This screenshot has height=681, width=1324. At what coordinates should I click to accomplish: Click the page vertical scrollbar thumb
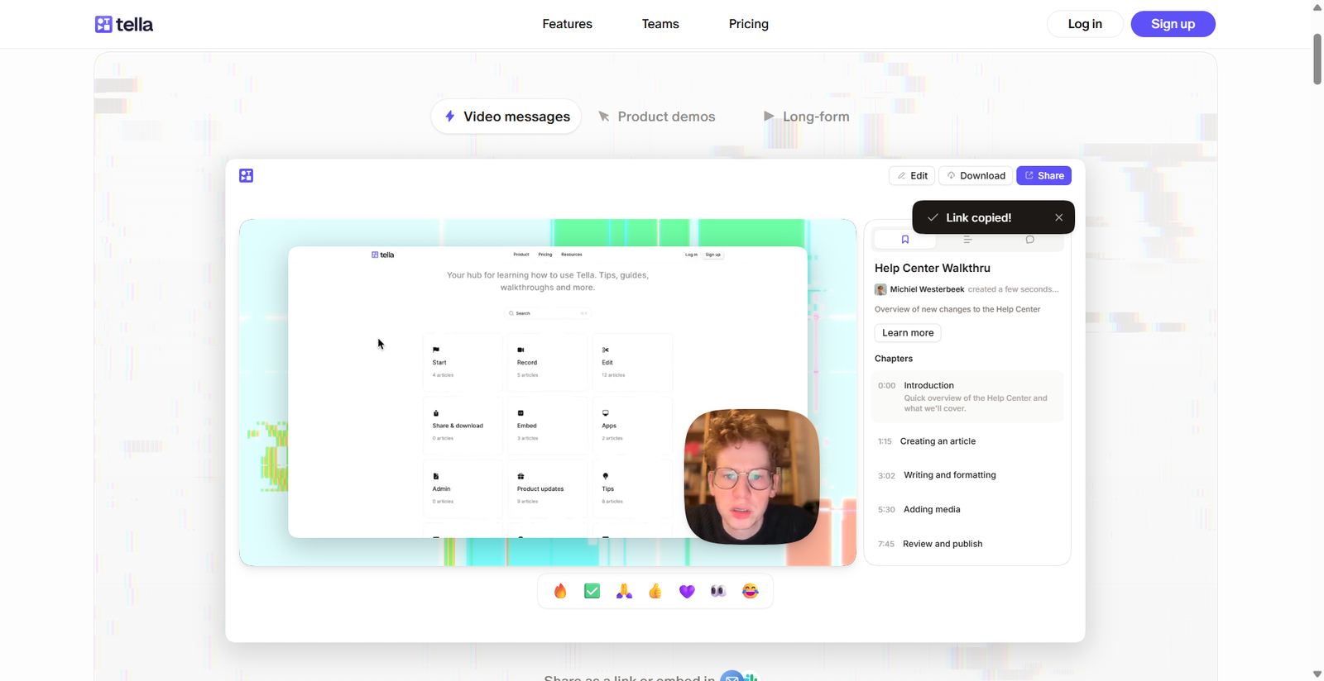coord(1317,60)
